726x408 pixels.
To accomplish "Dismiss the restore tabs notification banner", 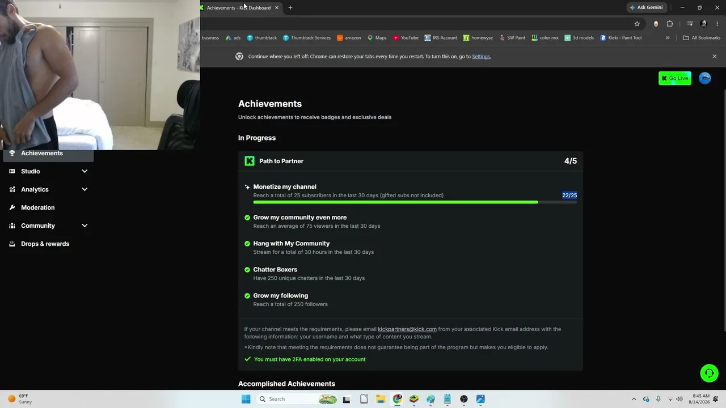I will (714, 56).
